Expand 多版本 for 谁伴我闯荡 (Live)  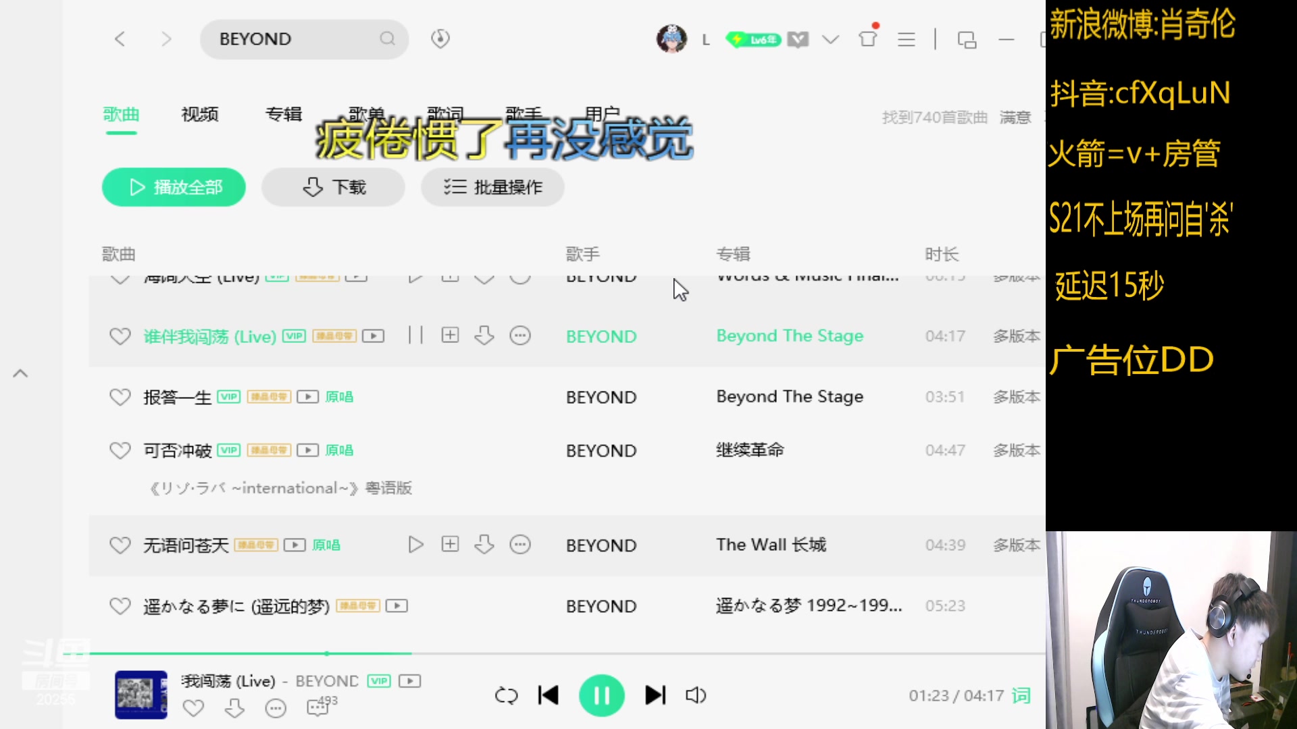pyautogui.click(x=1017, y=336)
